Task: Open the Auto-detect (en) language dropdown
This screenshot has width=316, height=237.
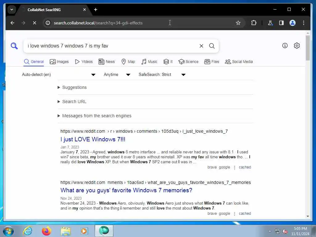Action: click(x=59, y=75)
